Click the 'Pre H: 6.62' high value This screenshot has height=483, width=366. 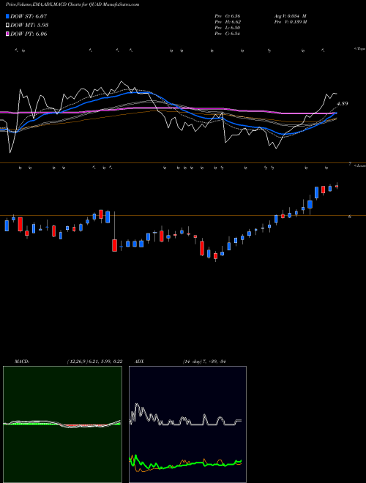[228, 22]
